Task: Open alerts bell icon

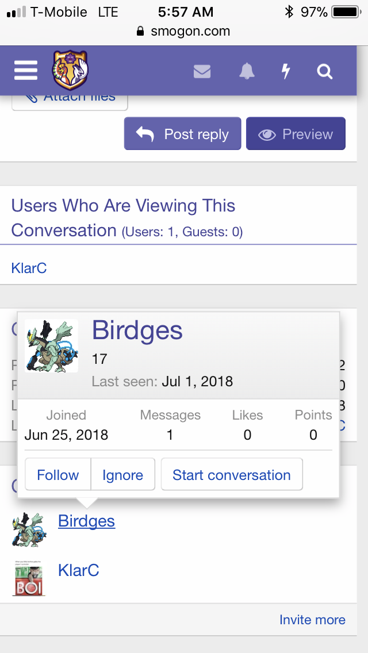Action: pos(247,71)
